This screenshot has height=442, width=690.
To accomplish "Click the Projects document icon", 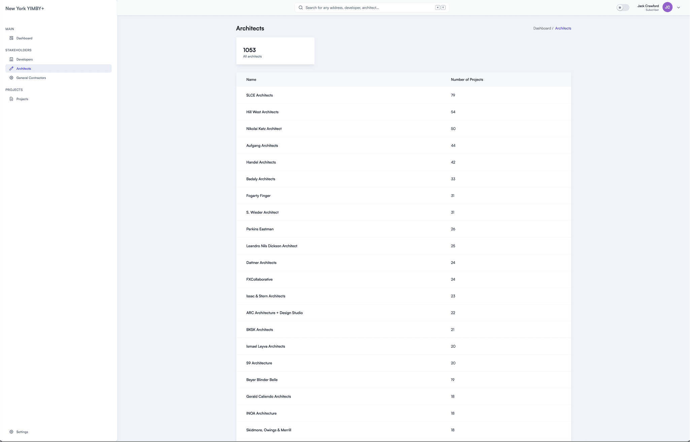I will pos(11,99).
